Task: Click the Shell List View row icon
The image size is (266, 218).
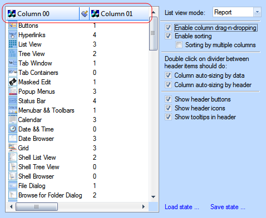Action: tap(13, 158)
